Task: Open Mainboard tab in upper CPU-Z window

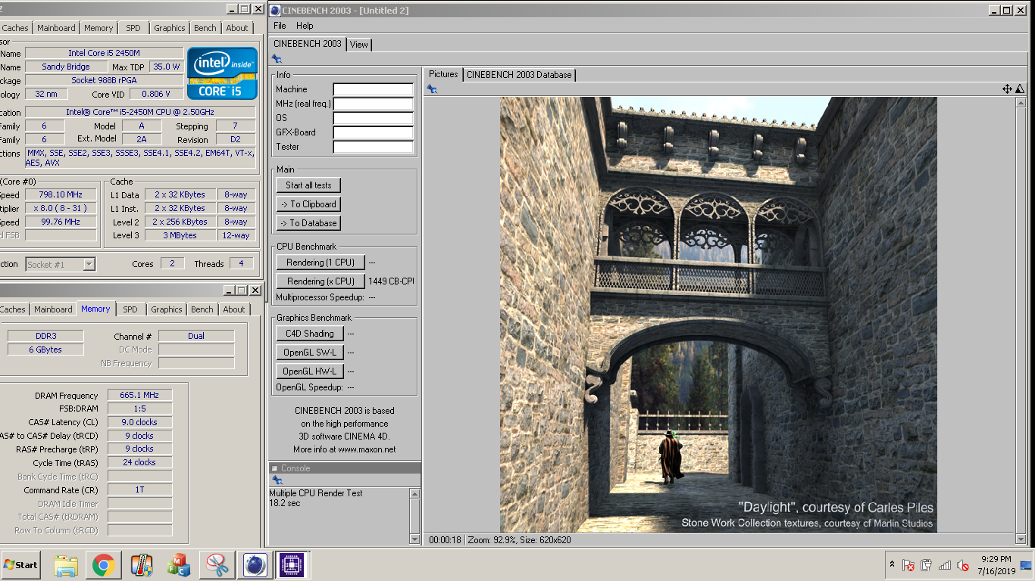Action: [56, 28]
